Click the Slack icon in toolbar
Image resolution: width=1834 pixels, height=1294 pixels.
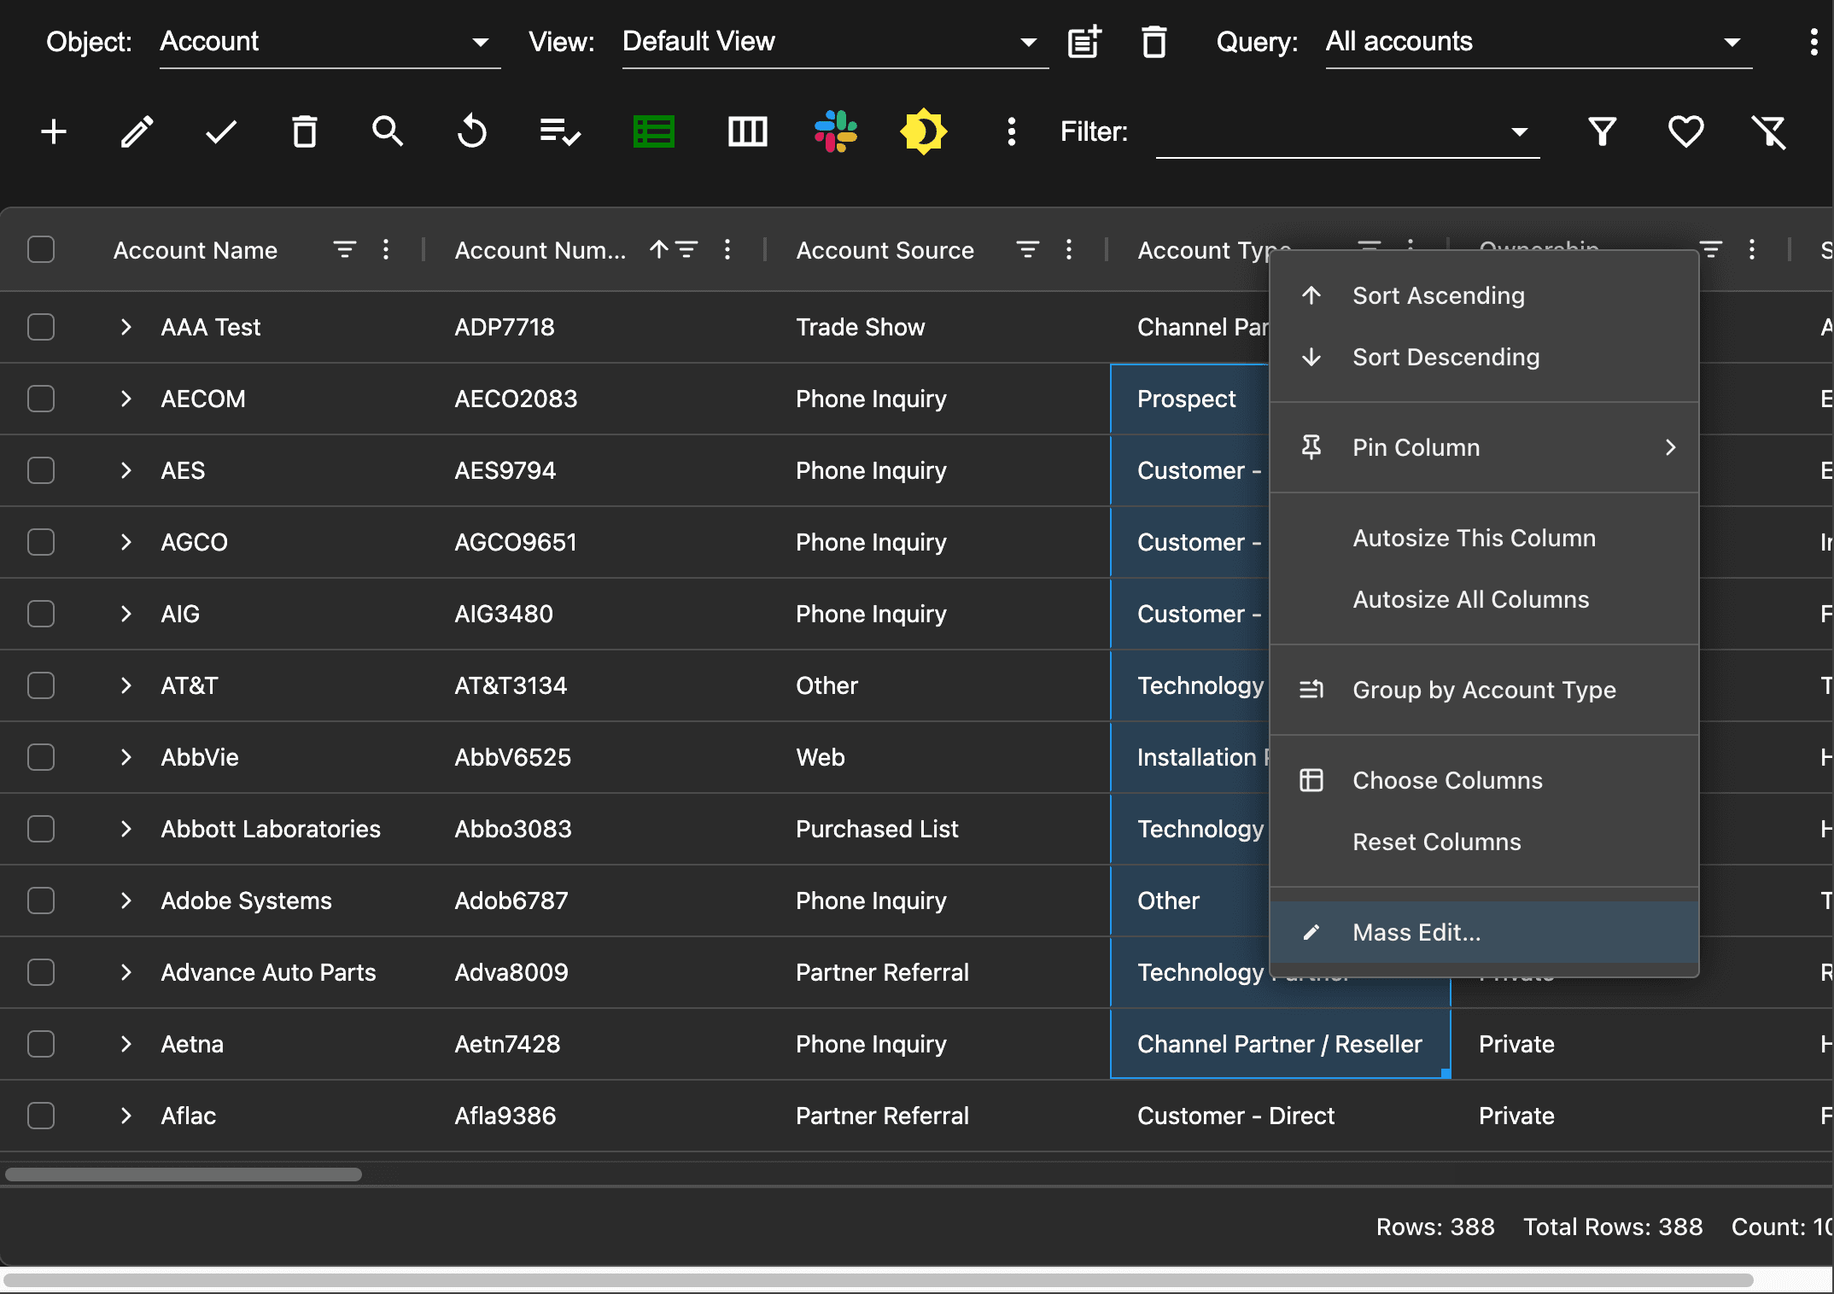(x=835, y=132)
